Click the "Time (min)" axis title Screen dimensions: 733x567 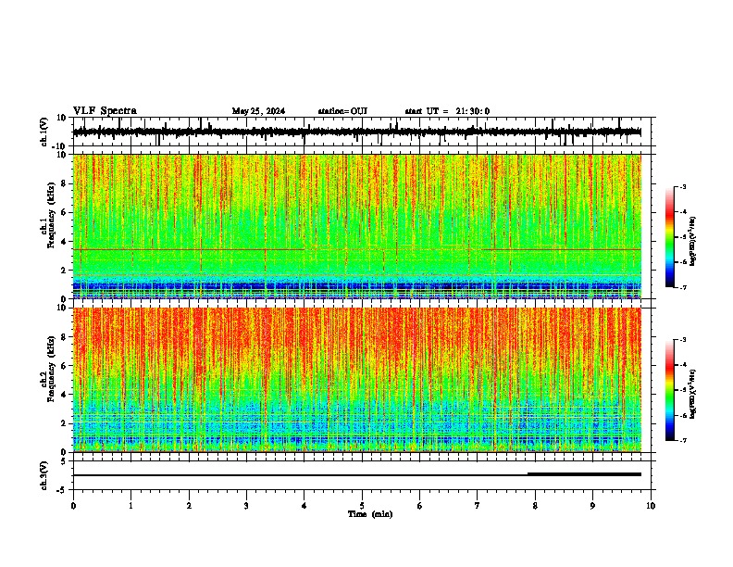click(x=370, y=514)
